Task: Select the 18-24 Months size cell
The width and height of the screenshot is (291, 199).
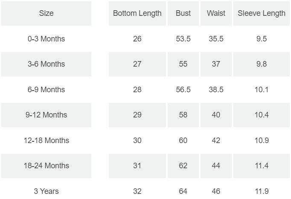Action: [46, 166]
